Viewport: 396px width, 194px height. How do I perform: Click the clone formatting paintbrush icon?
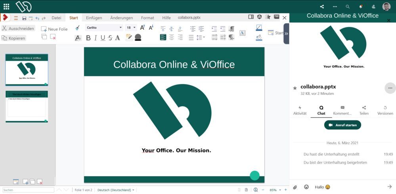[77, 28]
